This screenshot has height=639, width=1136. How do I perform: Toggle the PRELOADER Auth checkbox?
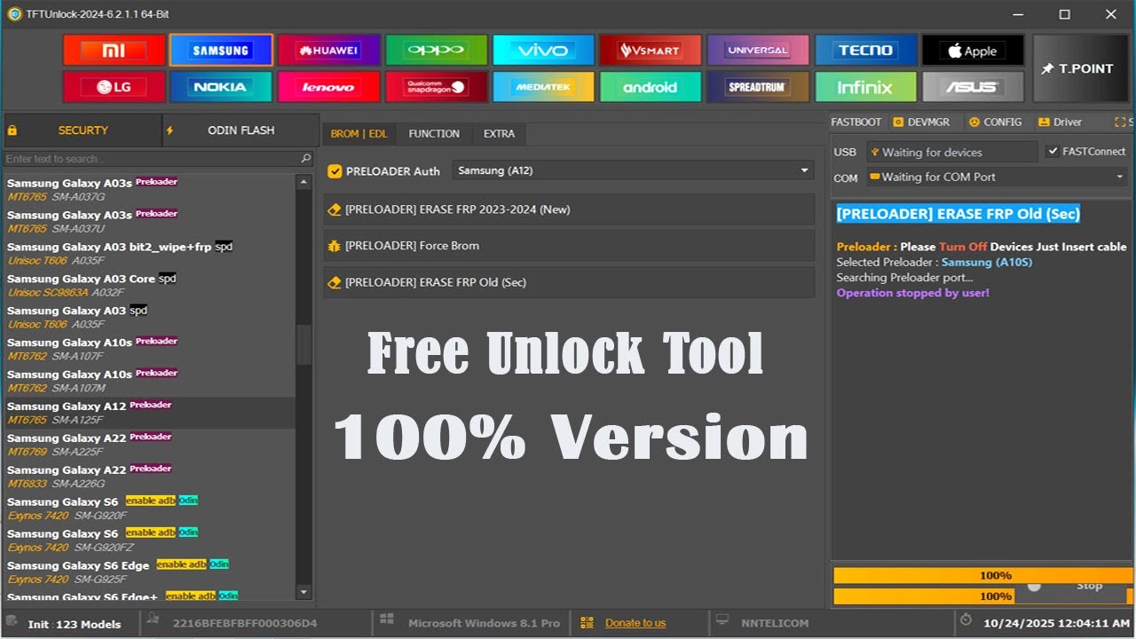[x=335, y=171]
